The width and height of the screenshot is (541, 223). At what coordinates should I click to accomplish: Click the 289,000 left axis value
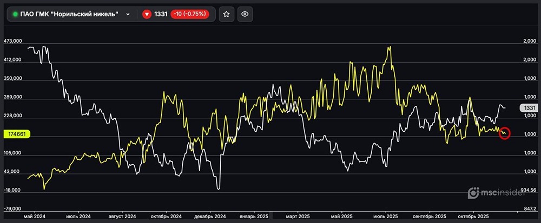[x=12, y=97]
